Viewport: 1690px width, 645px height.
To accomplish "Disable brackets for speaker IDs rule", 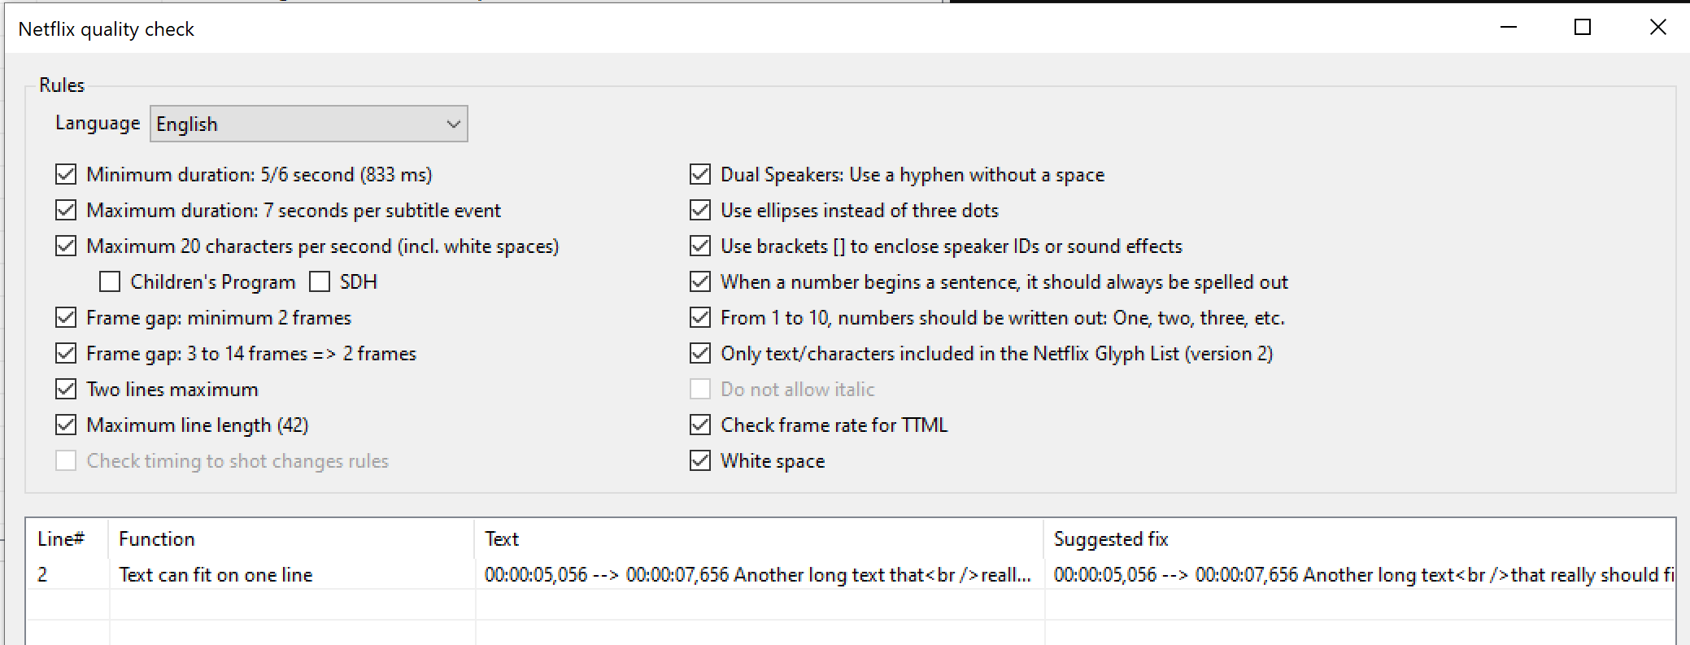I will coord(700,246).
